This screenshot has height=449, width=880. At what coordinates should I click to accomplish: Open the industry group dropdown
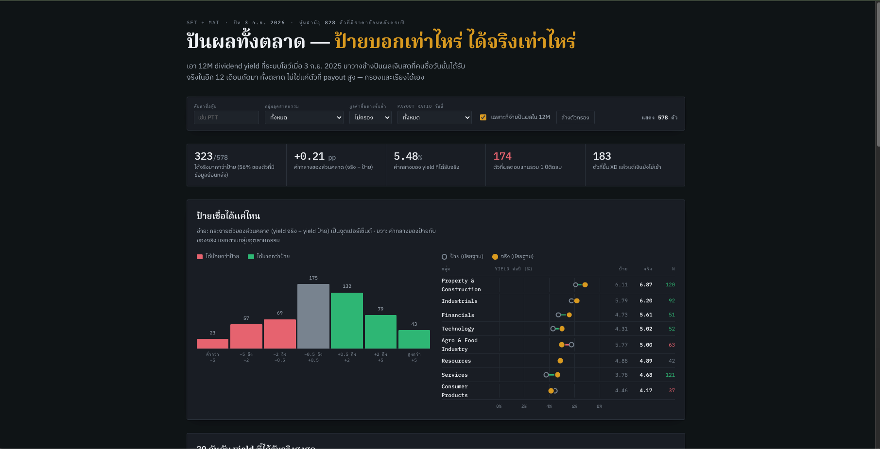click(304, 117)
